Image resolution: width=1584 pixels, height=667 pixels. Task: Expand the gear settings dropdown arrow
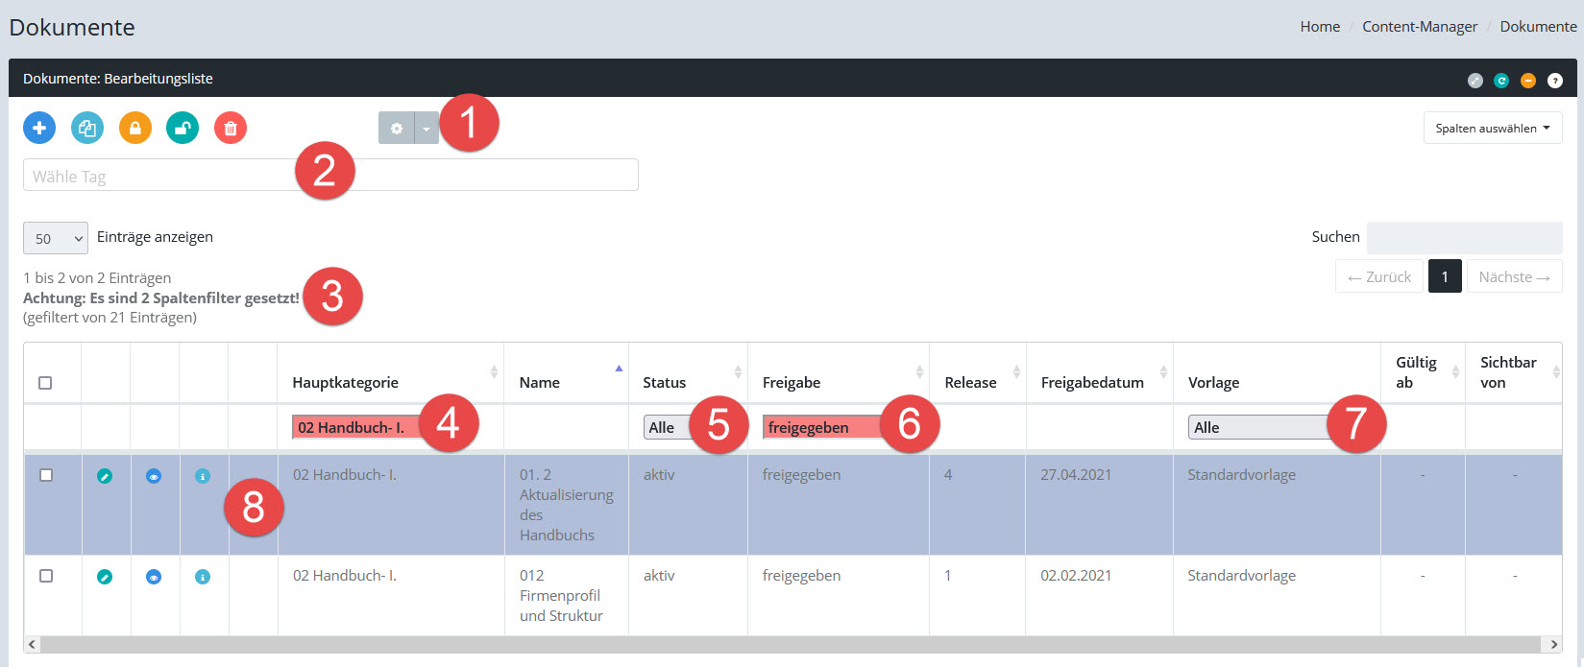click(x=426, y=129)
